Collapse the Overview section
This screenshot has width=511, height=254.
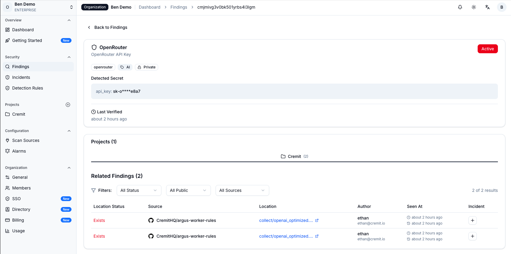(69, 20)
